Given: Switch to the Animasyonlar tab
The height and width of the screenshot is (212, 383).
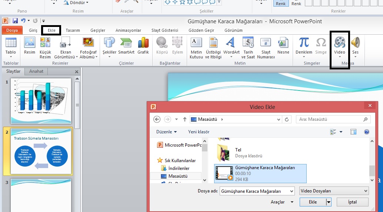Looking at the screenshot, I should click(x=128, y=30).
